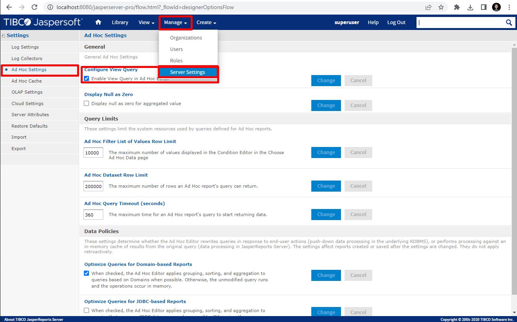This screenshot has height=322, width=517.
Task: View site information icon in address bar
Action: point(50,7)
